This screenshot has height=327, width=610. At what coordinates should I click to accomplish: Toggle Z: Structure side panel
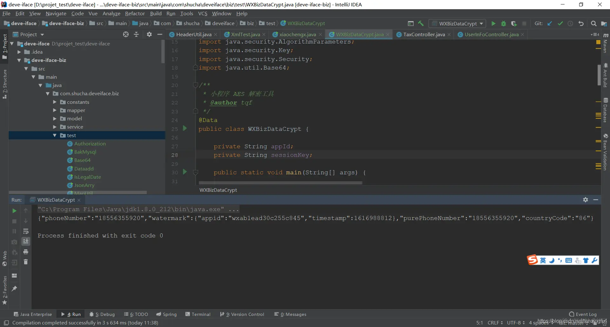tap(5, 84)
